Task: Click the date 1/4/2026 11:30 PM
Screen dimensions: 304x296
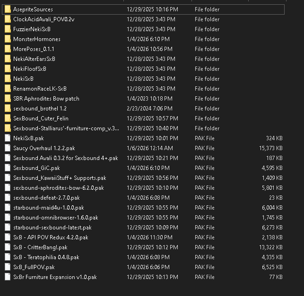Action: coord(150,237)
